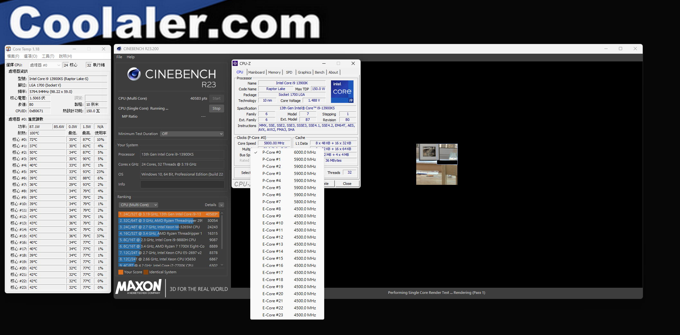Switch to CPU-Z SPD tab
The height and width of the screenshot is (335, 680).
(x=289, y=72)
